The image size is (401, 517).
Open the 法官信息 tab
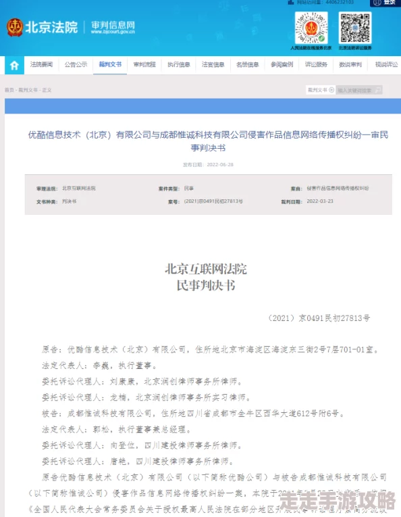pyautogui.click(x=213, y=64)
